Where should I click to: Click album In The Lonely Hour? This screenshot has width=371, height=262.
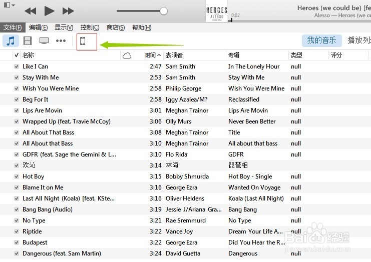click(x=254, y=66)
